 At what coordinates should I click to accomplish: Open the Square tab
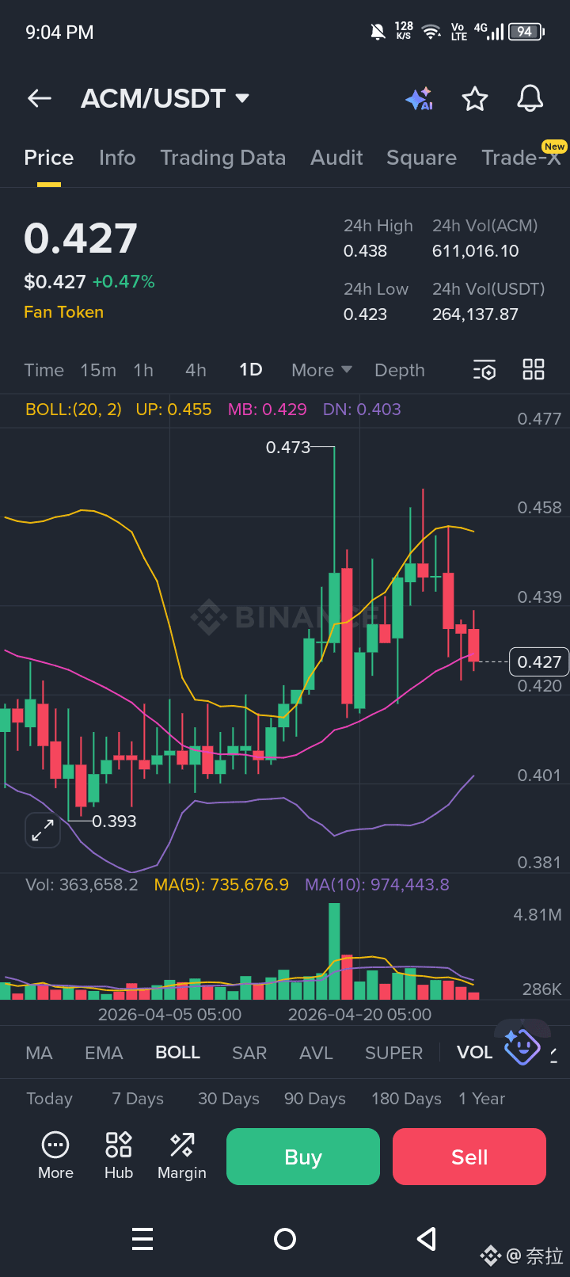pyautogui.click(x=421, y=158)
